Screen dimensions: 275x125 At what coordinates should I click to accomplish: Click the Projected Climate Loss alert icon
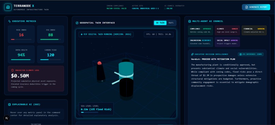[12, 70]
